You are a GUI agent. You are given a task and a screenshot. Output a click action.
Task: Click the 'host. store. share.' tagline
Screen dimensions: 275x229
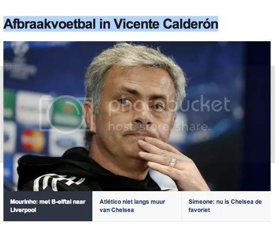click(159, 127)
